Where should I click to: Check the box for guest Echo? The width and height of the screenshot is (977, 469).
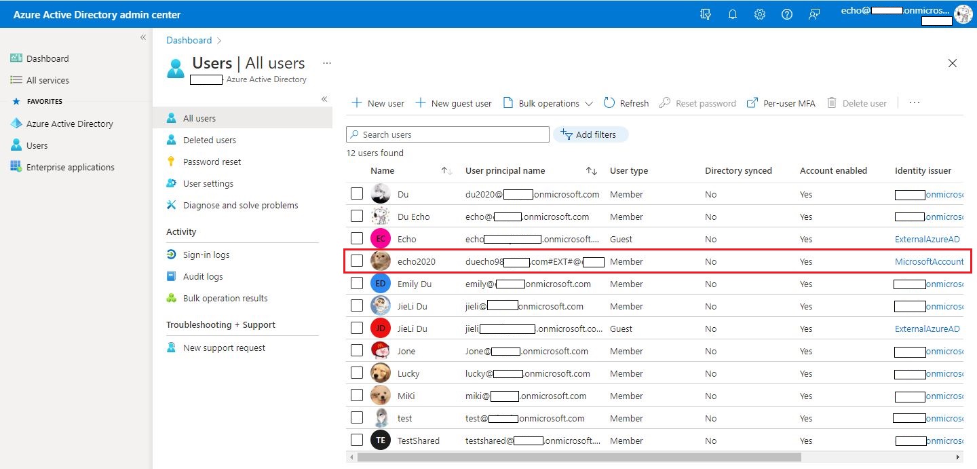click(357, 239)
